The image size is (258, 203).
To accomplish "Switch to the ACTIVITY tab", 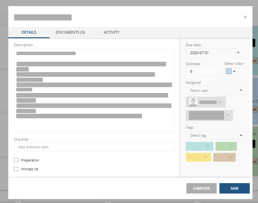I will pyautogui.click(x=111, y=32).
